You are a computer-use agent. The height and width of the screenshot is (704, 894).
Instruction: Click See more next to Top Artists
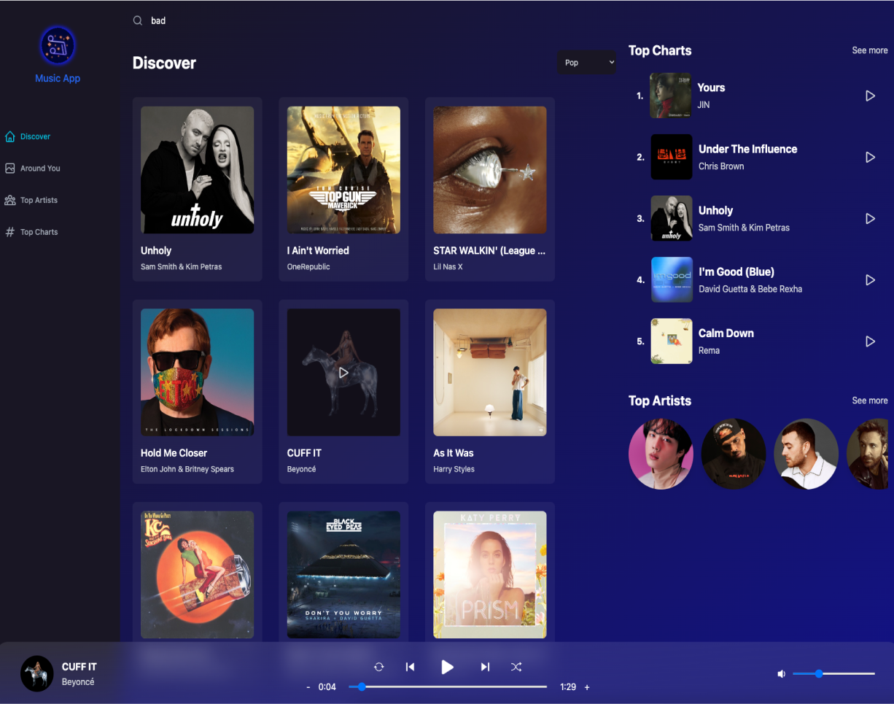click(870, 401)
